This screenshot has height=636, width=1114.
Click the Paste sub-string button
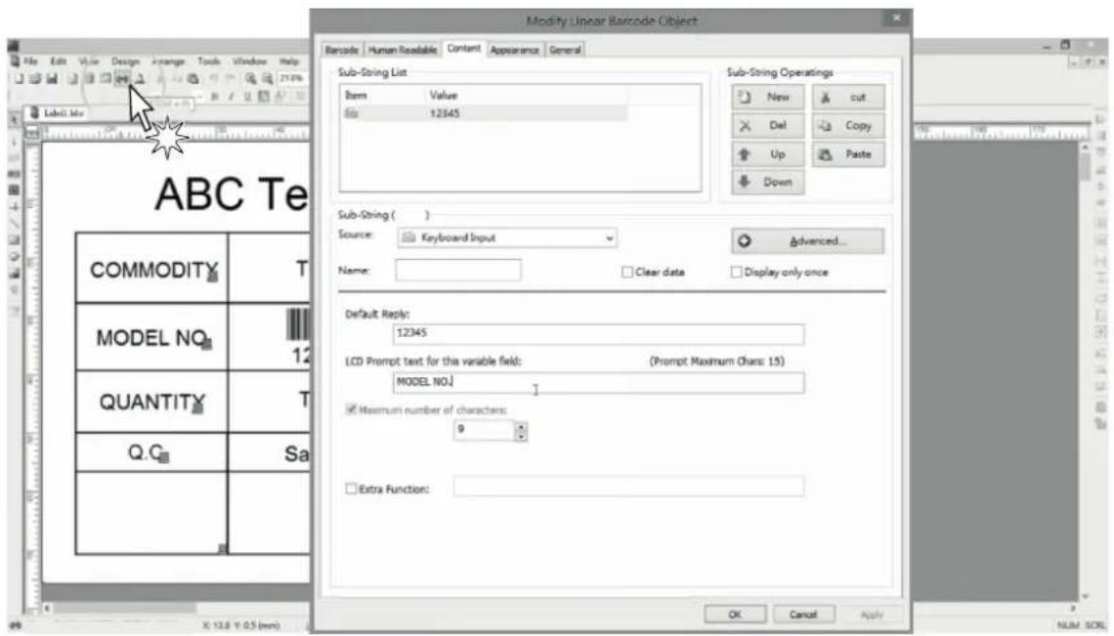848,154
